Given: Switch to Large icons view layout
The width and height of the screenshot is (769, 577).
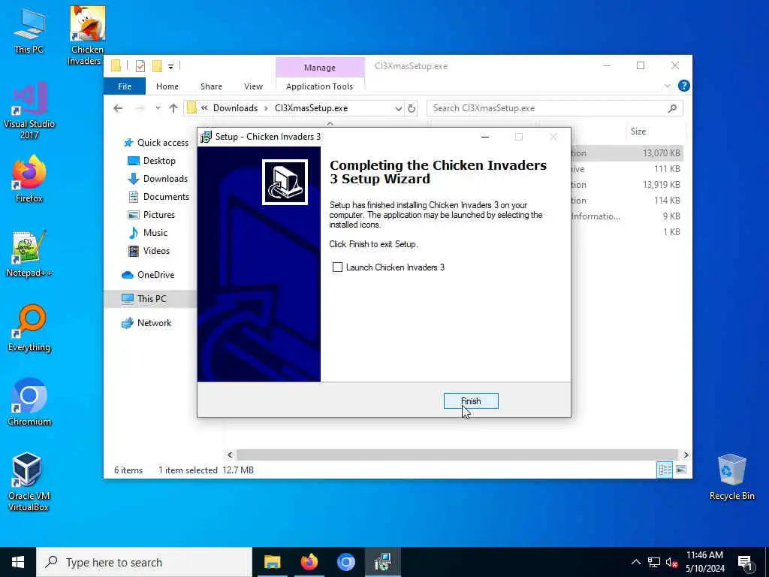Looking at the screenshot, I should [x=680, y=470].
